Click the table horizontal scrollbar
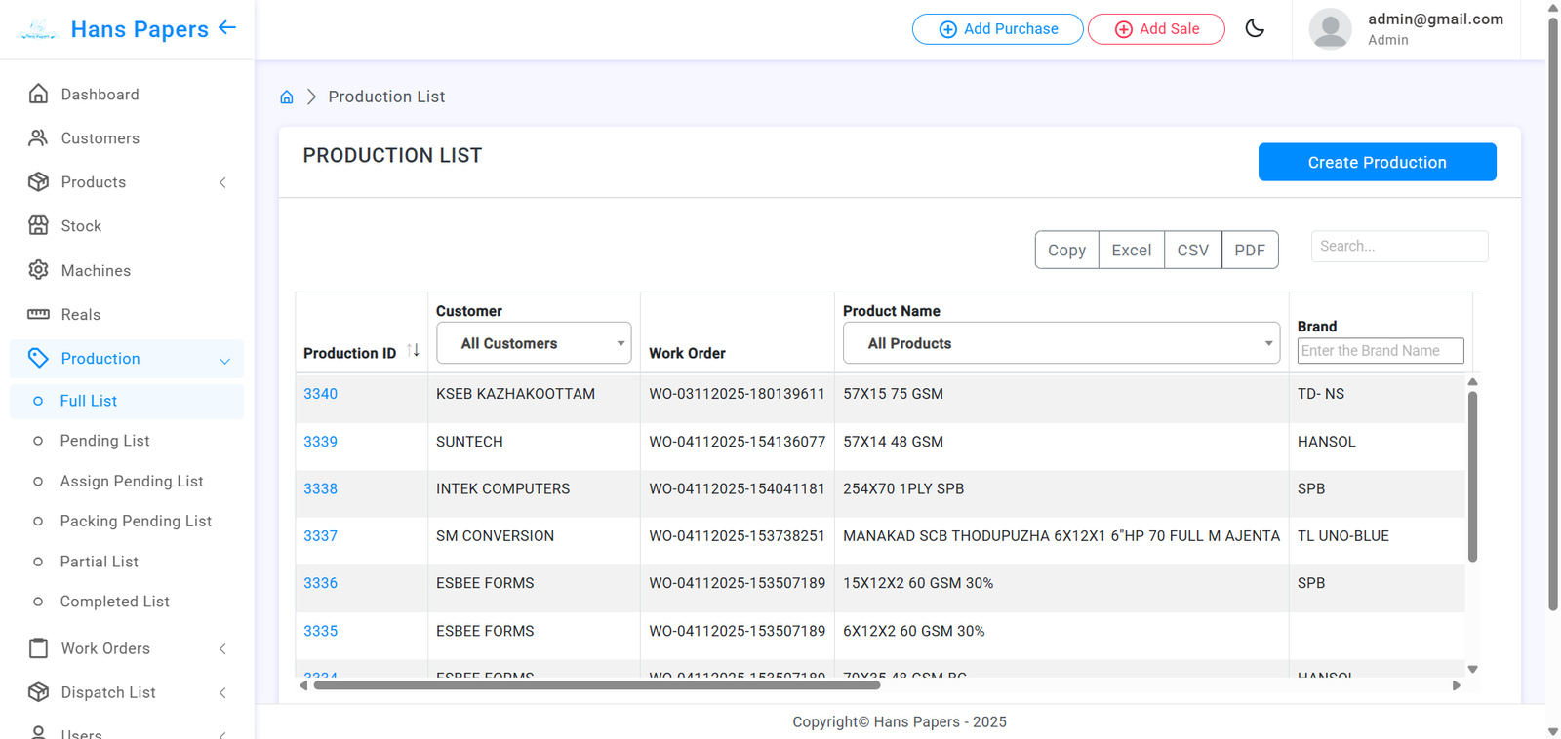 coord(596,685)
